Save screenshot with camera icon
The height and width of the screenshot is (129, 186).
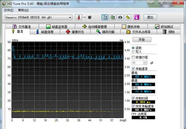(x=120, y=17)
